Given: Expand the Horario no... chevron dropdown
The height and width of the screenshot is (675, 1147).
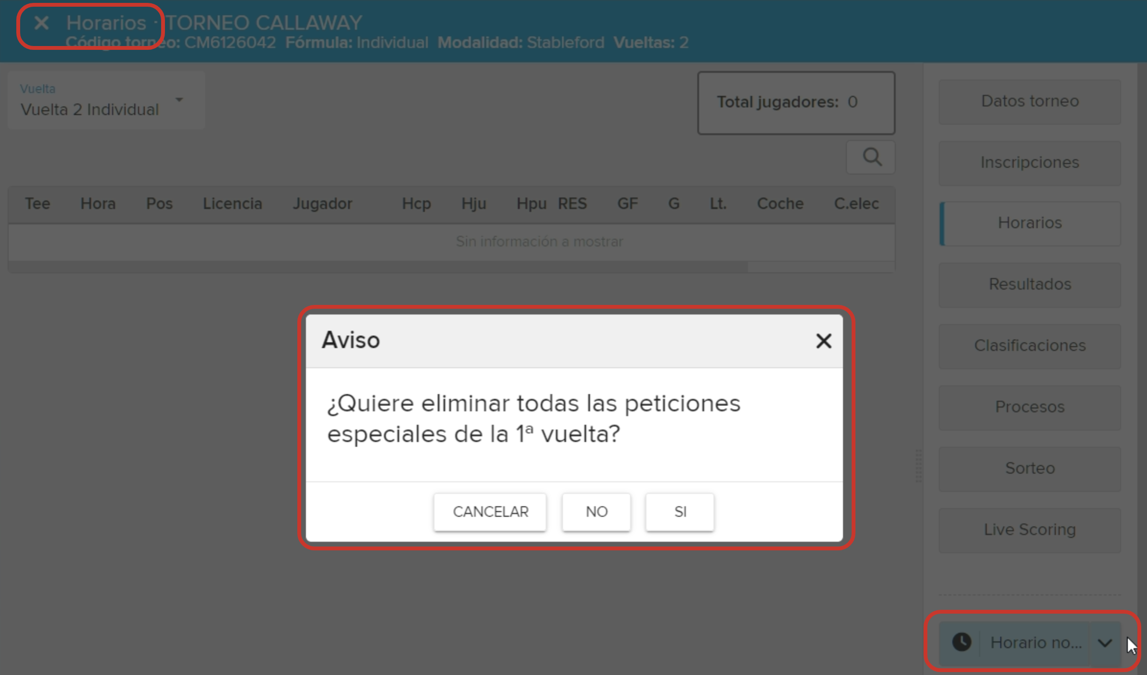Looking at the screenshot, I should coord(1105,643).
